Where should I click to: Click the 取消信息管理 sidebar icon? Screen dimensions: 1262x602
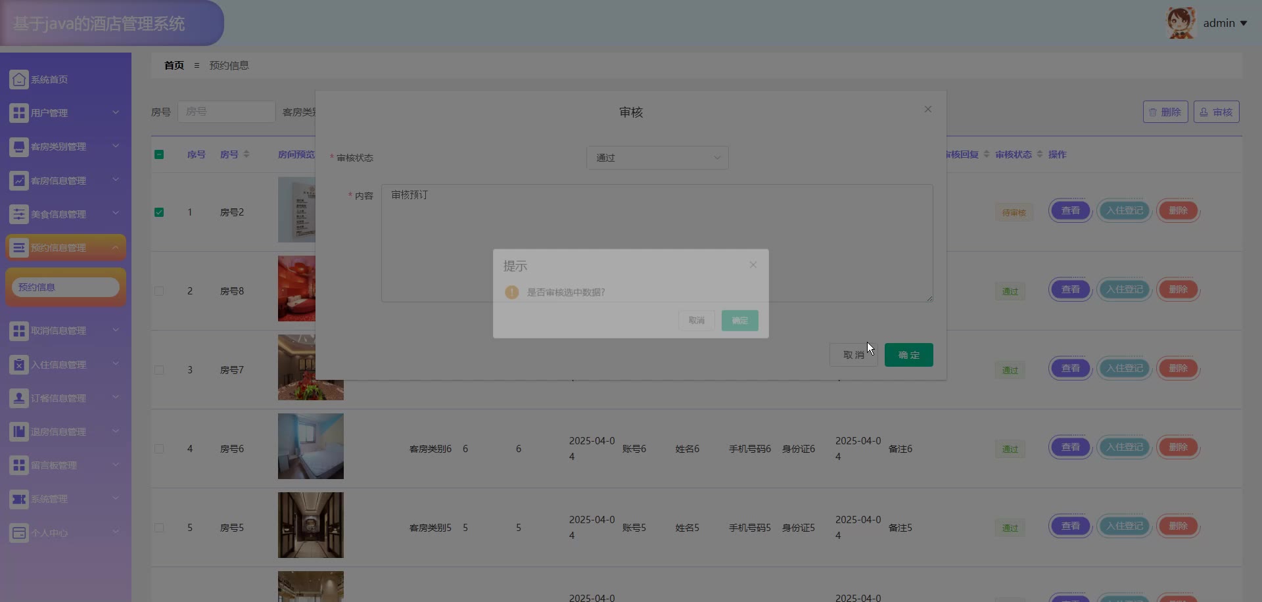[19, 331]
